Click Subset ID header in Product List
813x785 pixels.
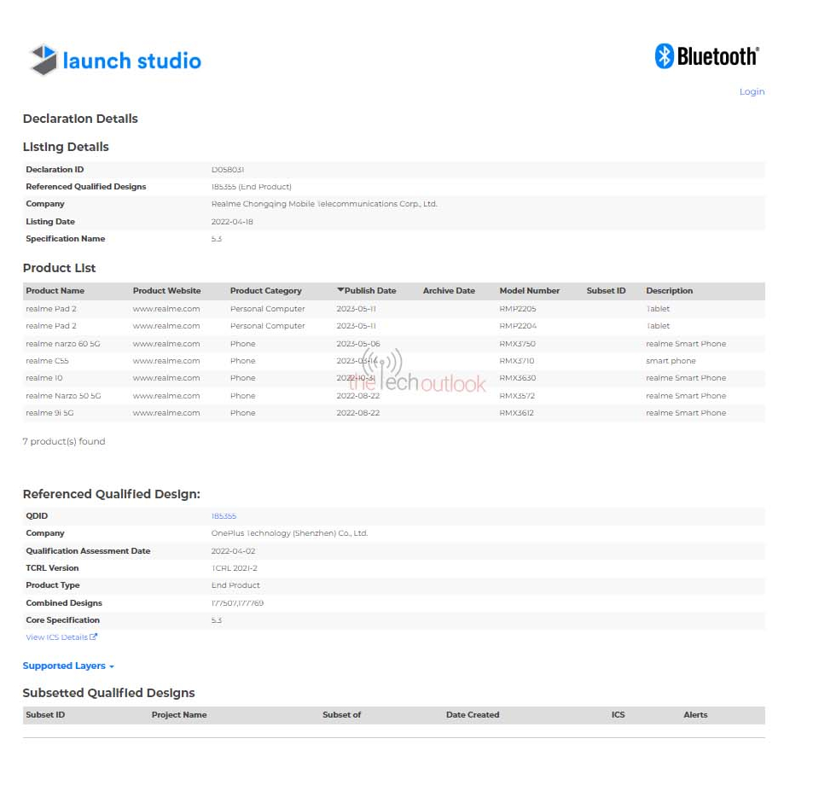click(x=606, y=291)
